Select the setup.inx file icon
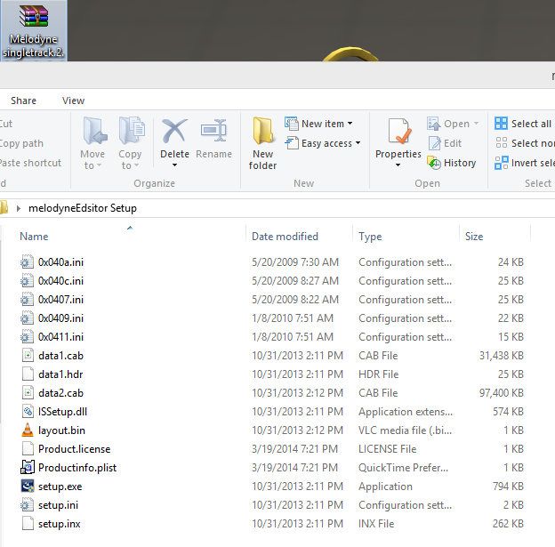The image size is (555, 547). coord(28,523)
